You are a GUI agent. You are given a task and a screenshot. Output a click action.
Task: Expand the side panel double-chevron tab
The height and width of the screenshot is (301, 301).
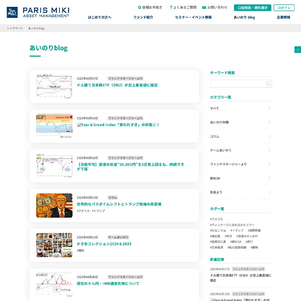(x=298, y=50)
